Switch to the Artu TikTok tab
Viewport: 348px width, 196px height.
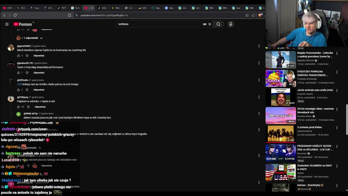(102, 8)
